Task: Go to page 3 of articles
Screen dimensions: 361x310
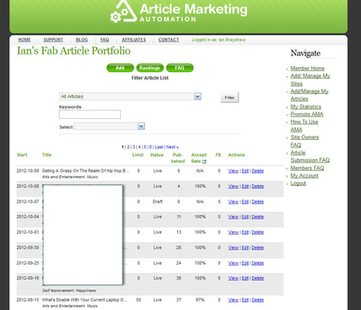Action: pyautogui.click(x=133, y=147)
